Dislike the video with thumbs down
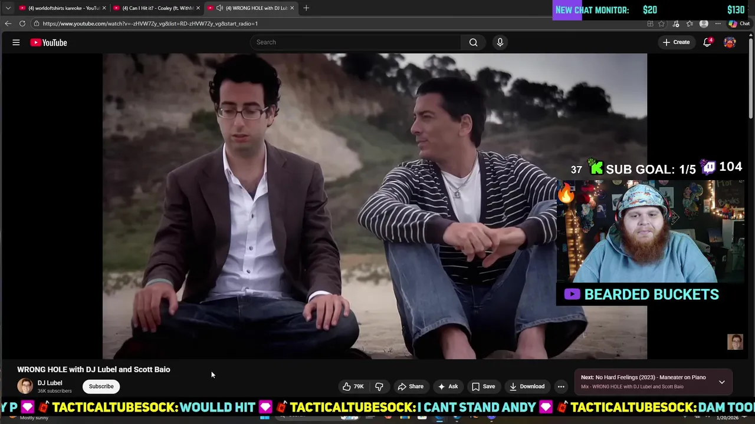 point(379,386)
